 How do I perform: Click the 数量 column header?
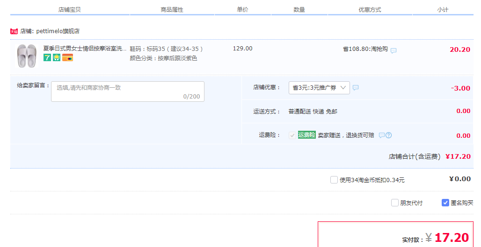pos(299,10)
